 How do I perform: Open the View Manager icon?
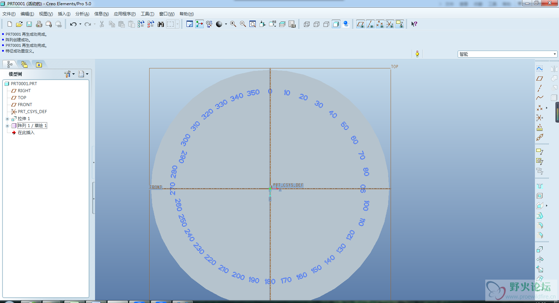tap(292, 24)
